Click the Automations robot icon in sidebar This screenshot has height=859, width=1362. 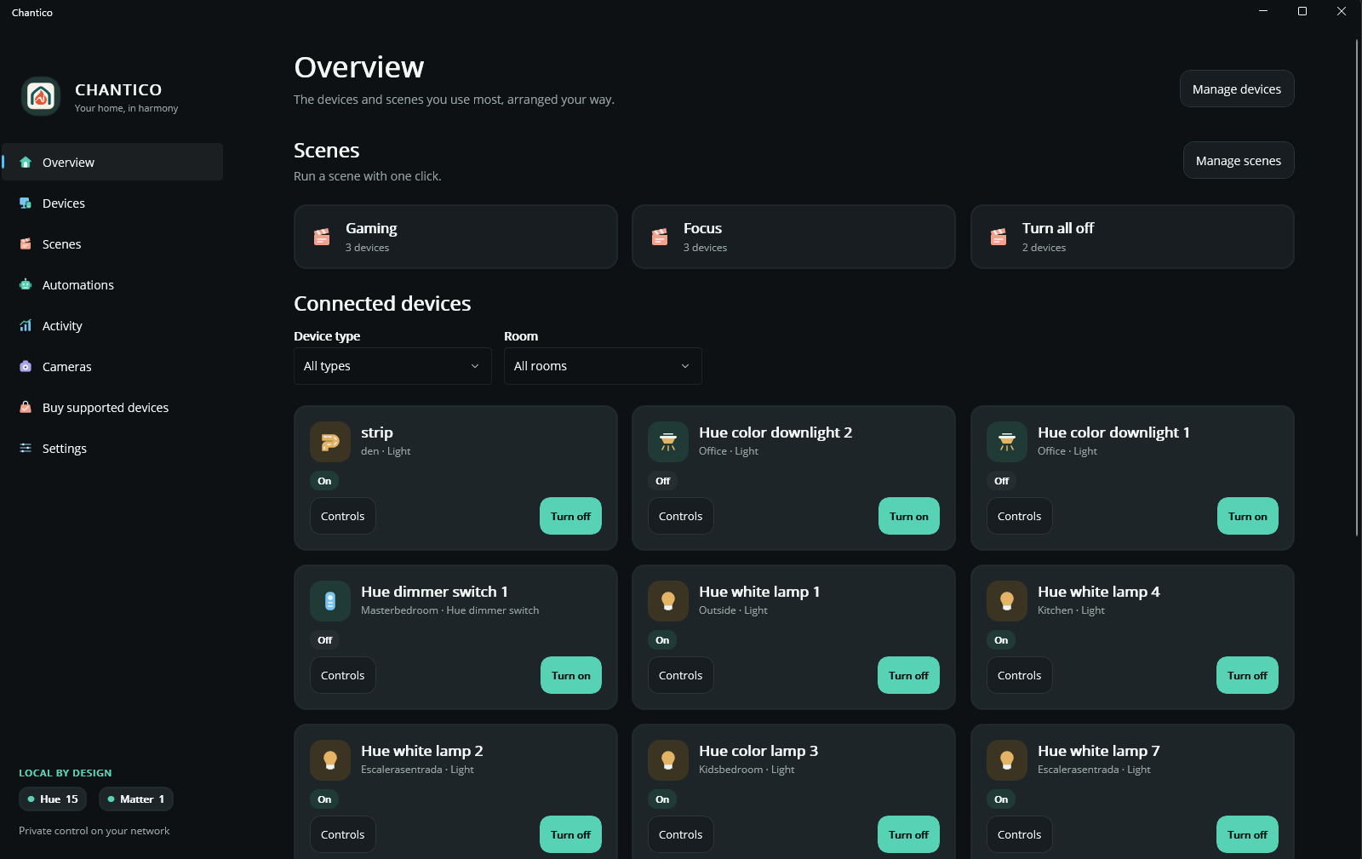[26, 284]
